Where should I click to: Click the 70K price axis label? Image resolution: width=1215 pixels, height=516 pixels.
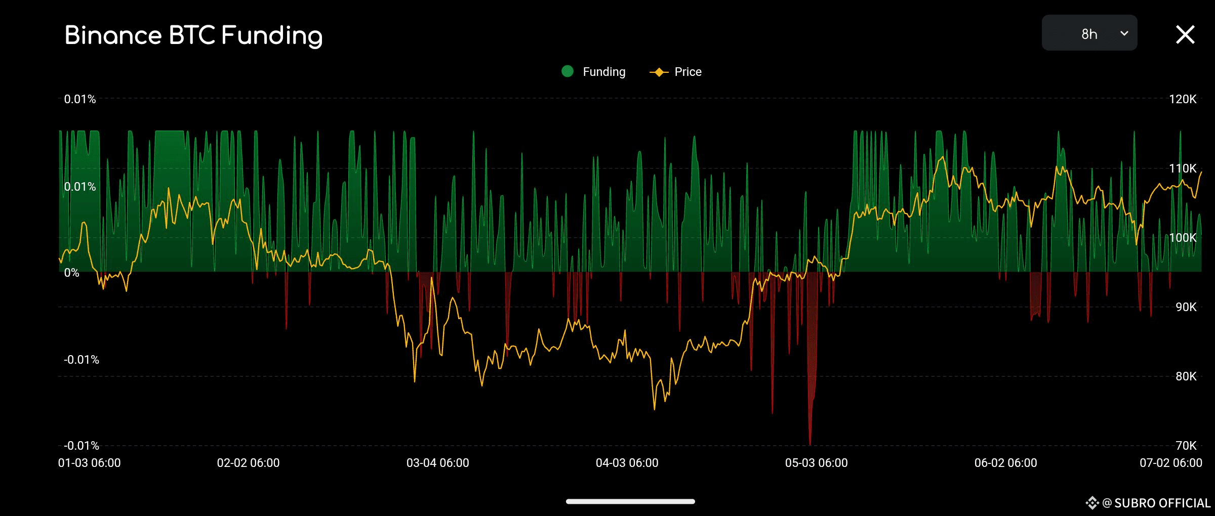(1186, 446)
